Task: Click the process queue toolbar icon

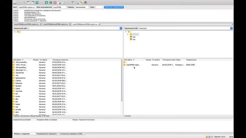Action: coord(51,3)
